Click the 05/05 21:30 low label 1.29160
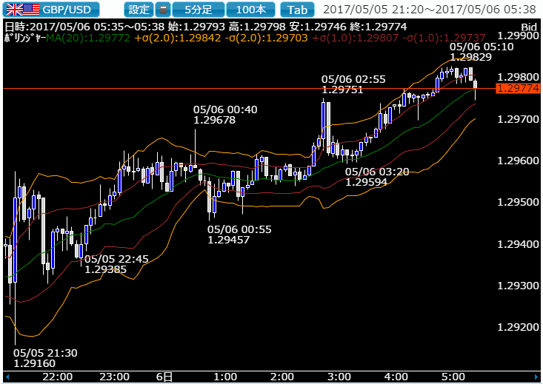This screenshot has width=543, height=384. tap(45, 358)
